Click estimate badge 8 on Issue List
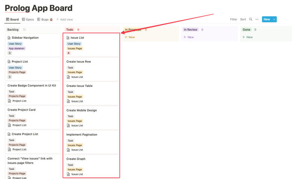292x179 pixels. point(69,53)
